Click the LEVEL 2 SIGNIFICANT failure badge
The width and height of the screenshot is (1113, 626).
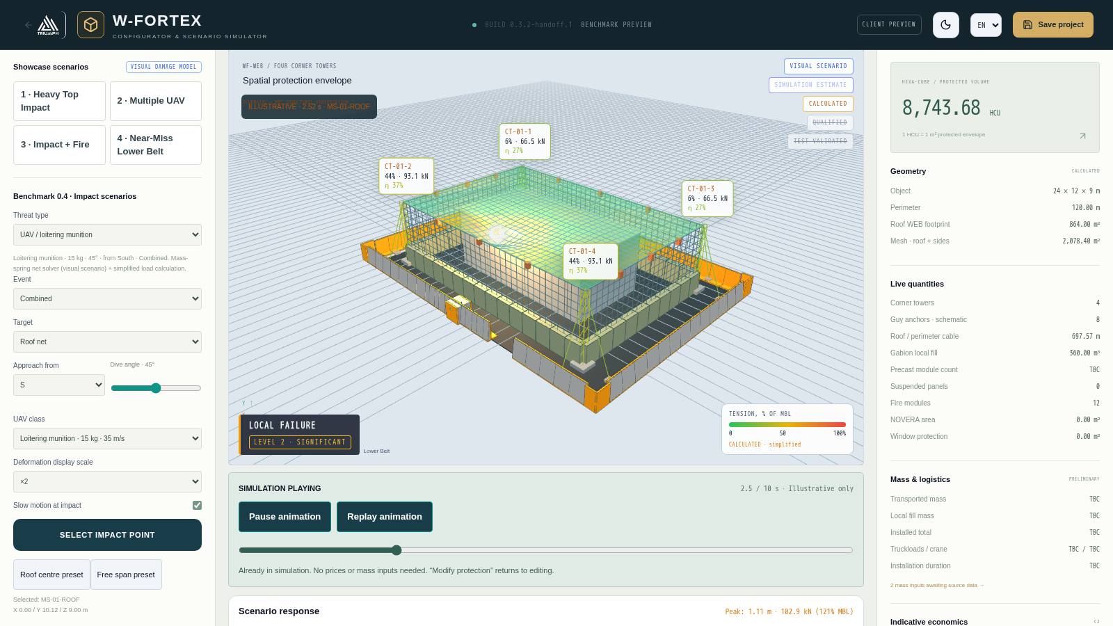click(x=300, y=442)
